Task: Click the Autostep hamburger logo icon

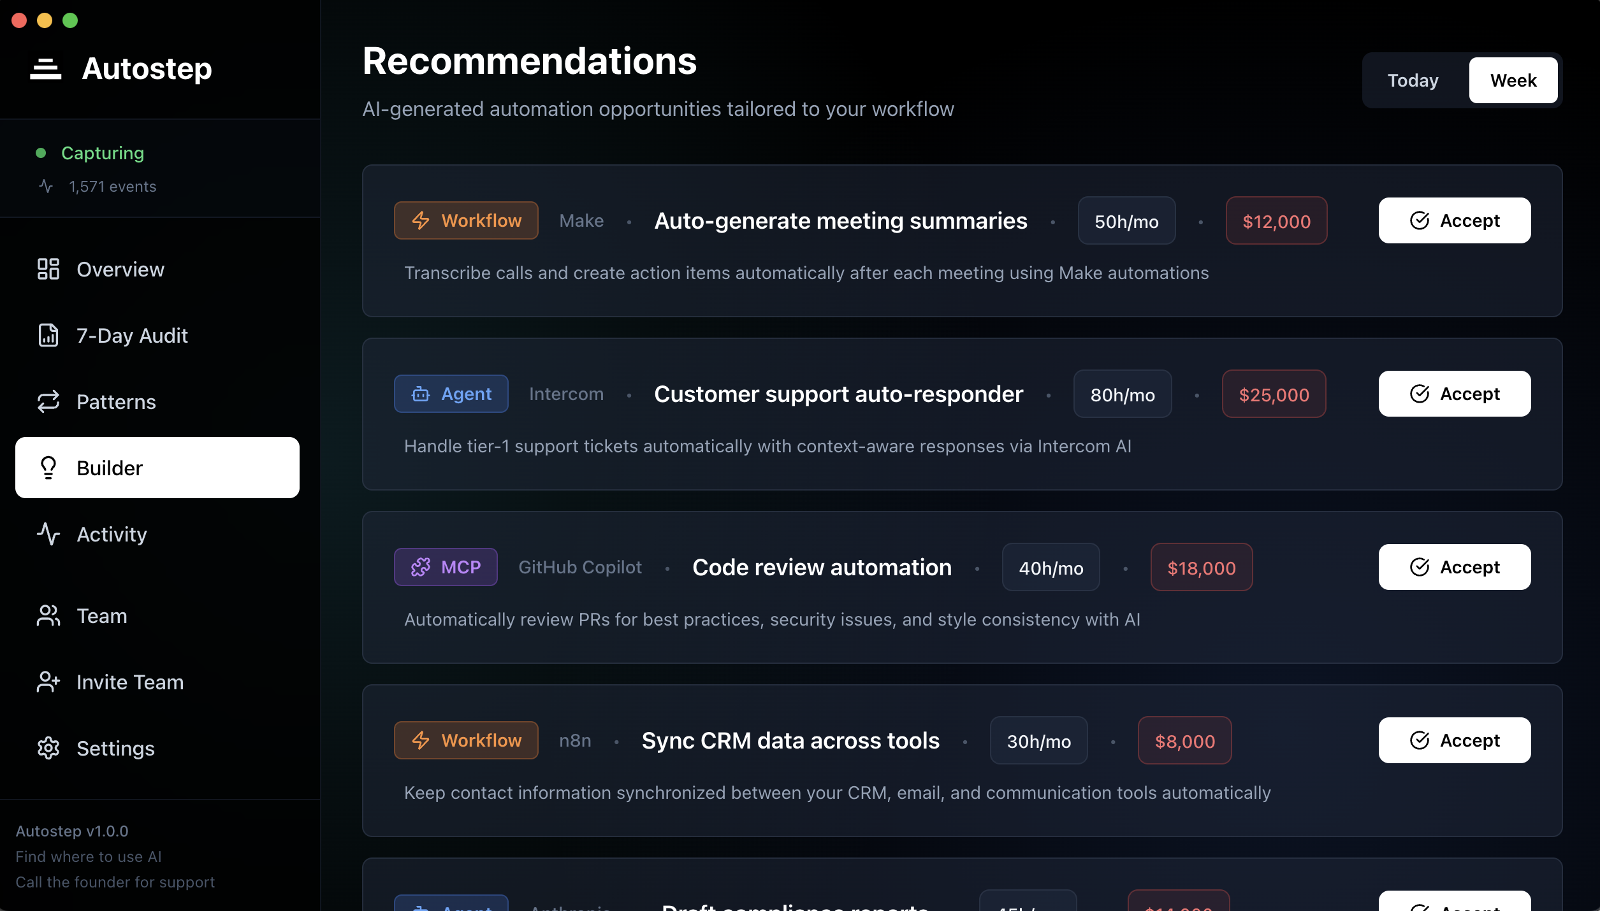Action: (x=46, y=69)
